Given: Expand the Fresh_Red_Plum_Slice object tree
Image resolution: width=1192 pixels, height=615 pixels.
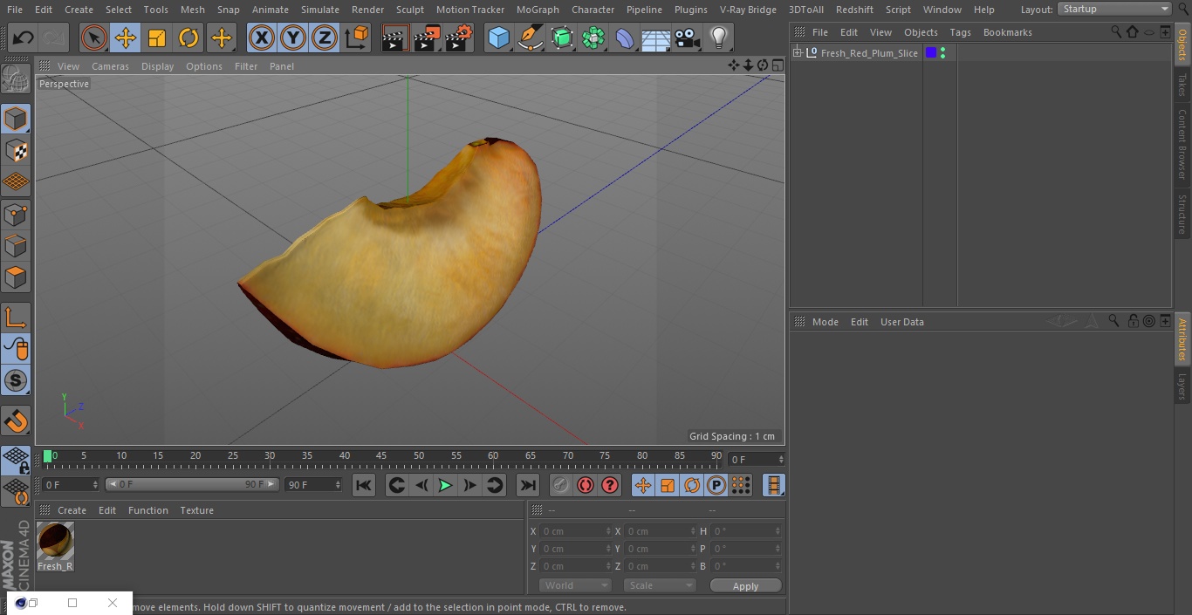Looking at the screenshot, I should [x=797, y=53].
